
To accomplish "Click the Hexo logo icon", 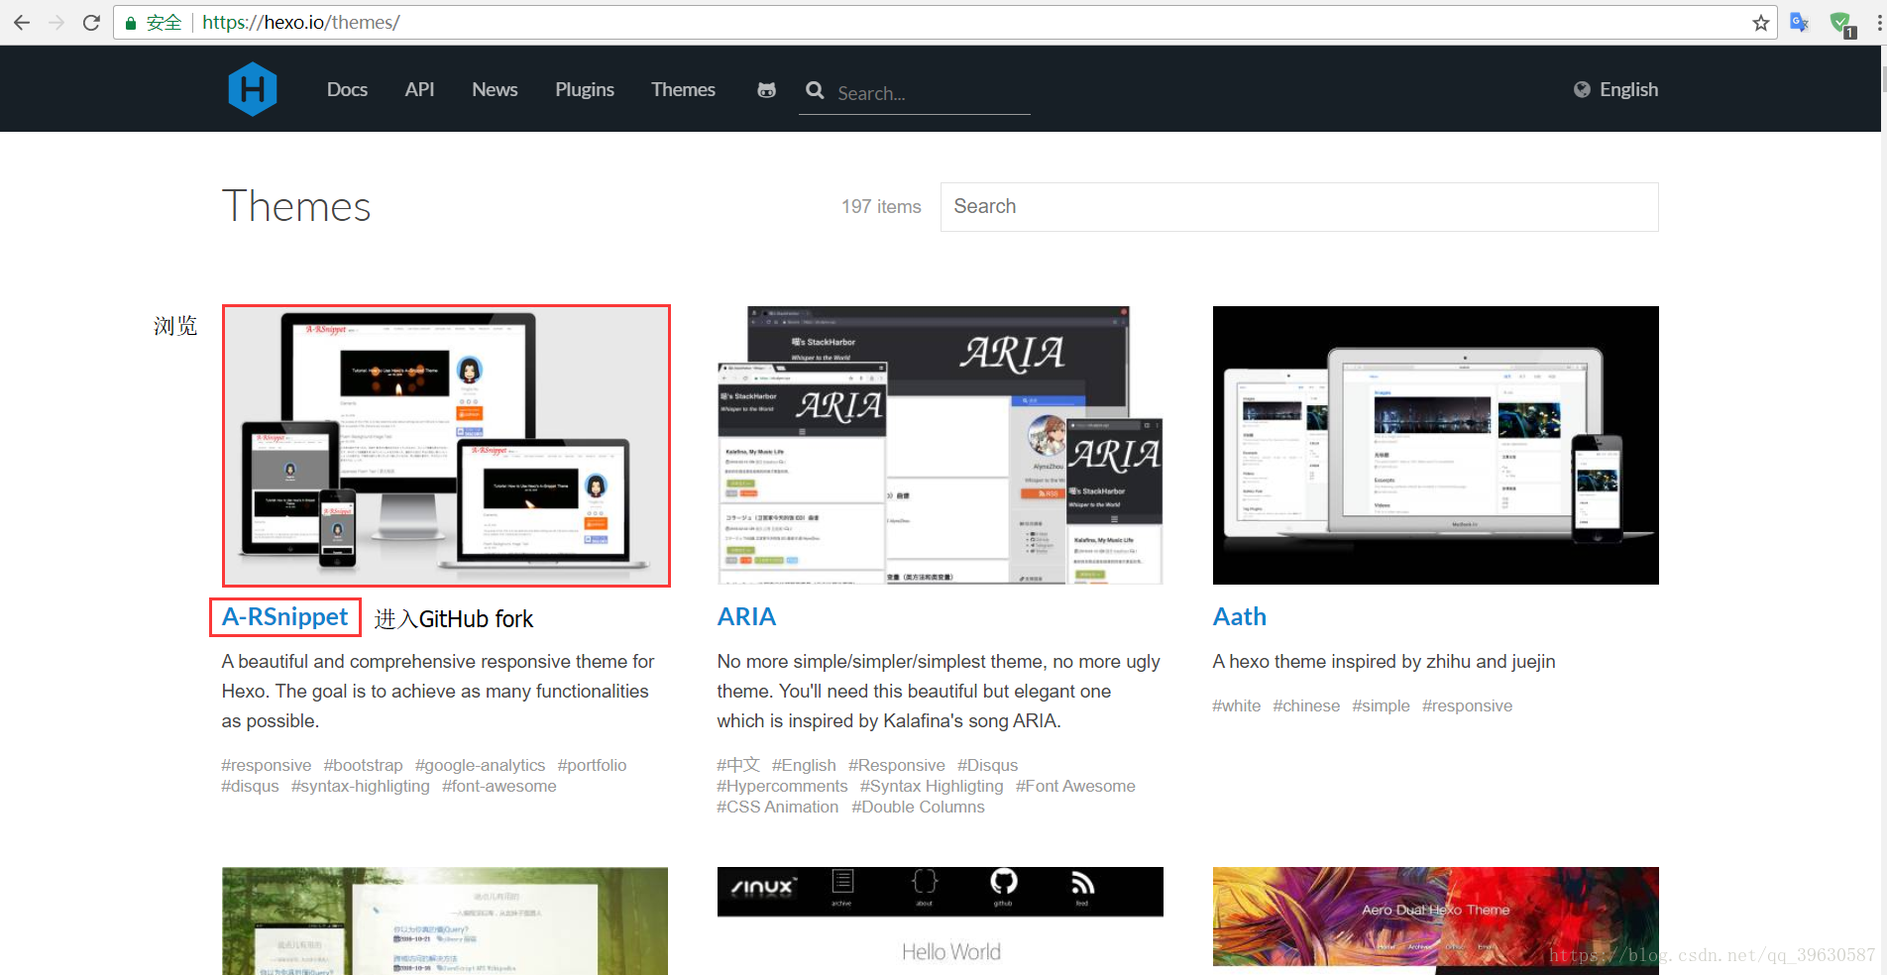I will tap(253, 89).
